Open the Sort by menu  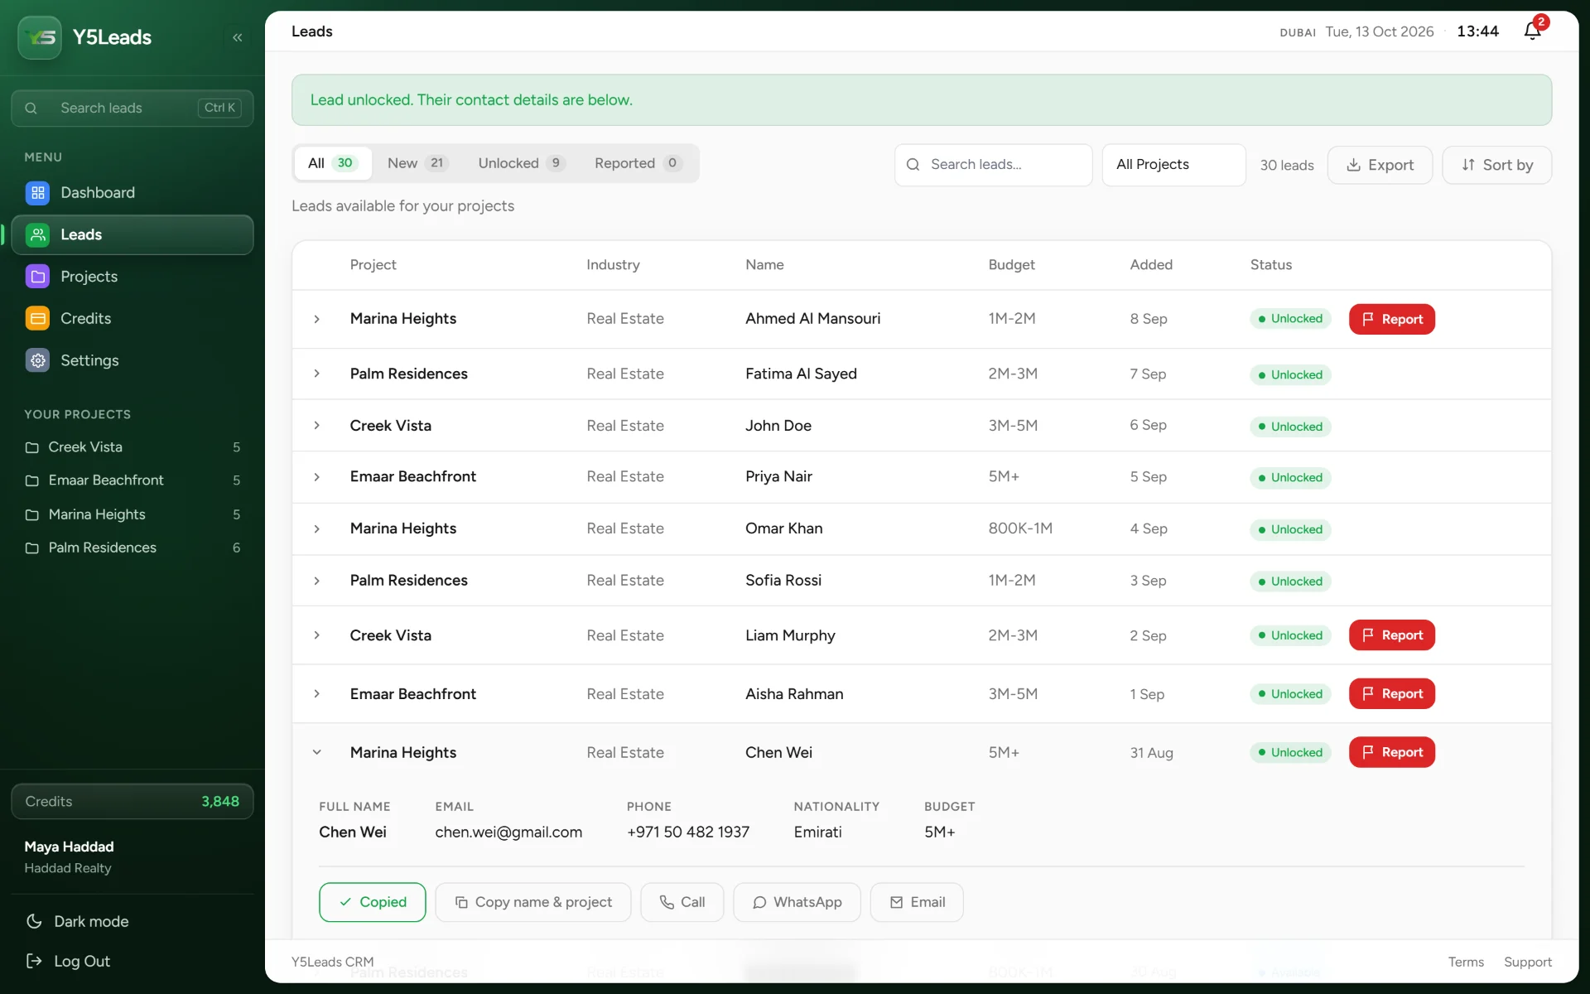pyautogui.click(x=1496, y=165)
